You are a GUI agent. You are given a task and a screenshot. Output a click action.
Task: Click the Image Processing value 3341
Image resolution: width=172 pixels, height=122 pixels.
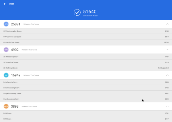click(167, 94)
